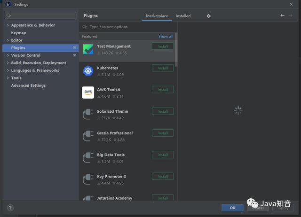Switch to the Installed tab
The height and width of the screenshot is (217, 301).
pos(183,16)
